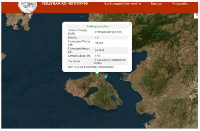200x131 pixels.
Task: Open the Έρευνα menu
Action: [x=157, y=4]
